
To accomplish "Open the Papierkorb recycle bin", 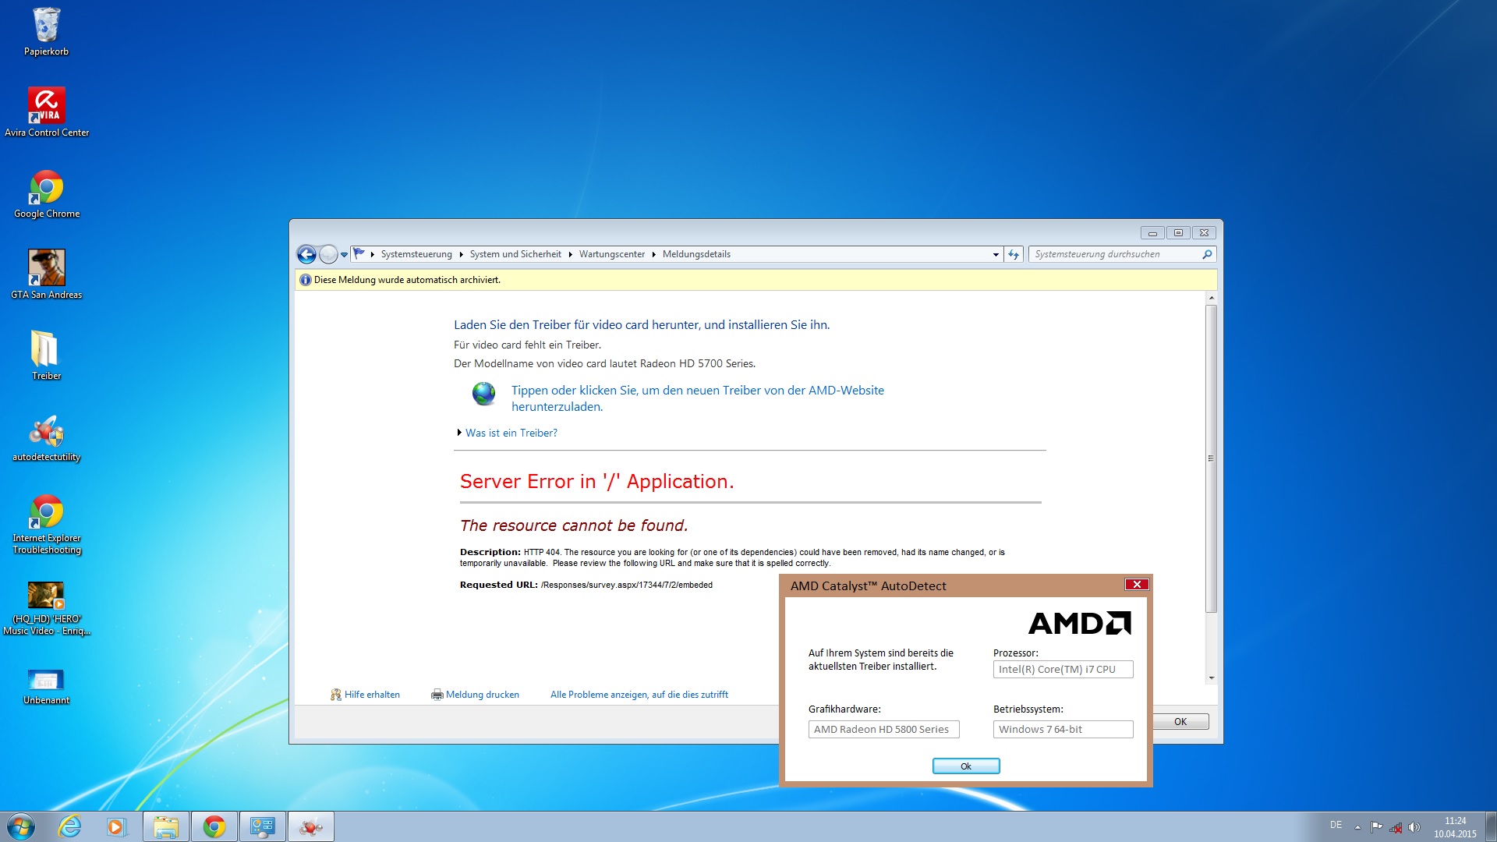I will pyautogui.click(x=46, y=26).
